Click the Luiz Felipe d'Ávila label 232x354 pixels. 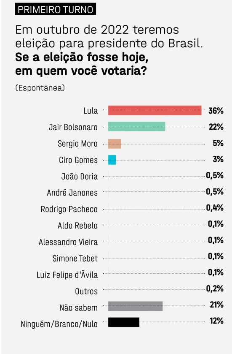67,275
